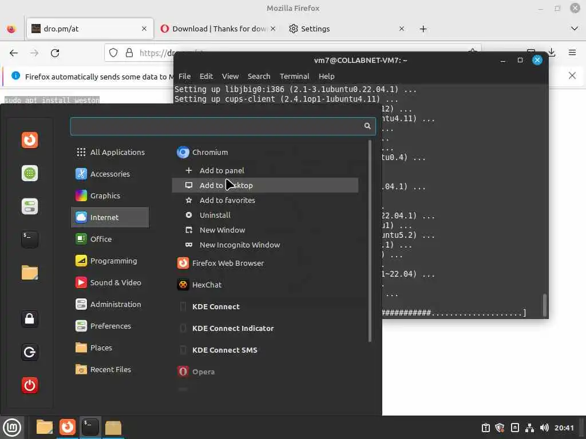586x439 pixels.
Task: Open the rightmost folder icon in taskbar
Action: (113, 428)
